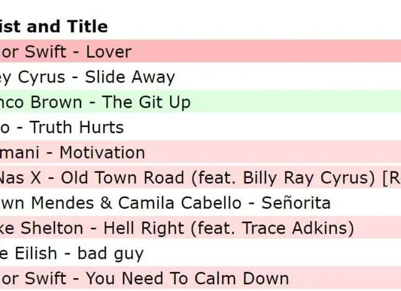
Task: Click the Eilish artist name
Action: coord(35,254)
